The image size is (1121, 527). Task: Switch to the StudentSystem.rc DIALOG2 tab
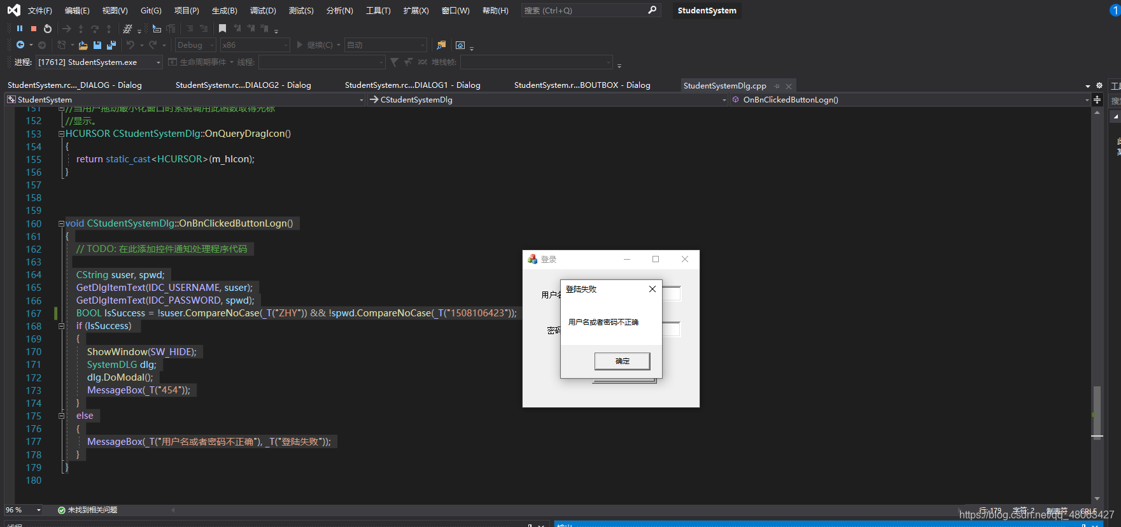(243, 85)
